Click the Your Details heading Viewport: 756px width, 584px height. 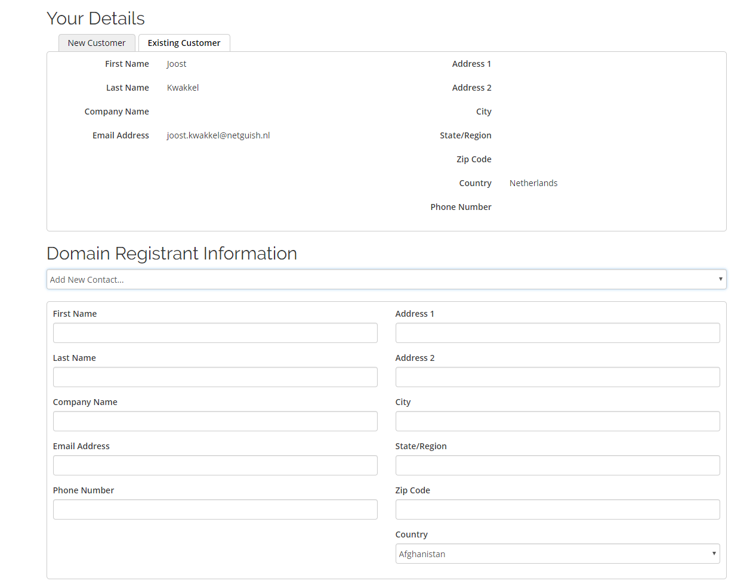tap(95, 18)
